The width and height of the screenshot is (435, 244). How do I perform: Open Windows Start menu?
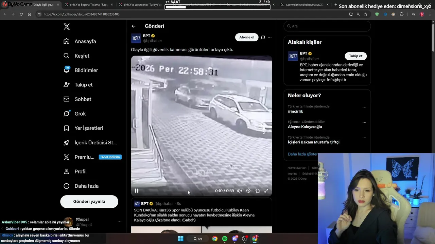[180, 239]
